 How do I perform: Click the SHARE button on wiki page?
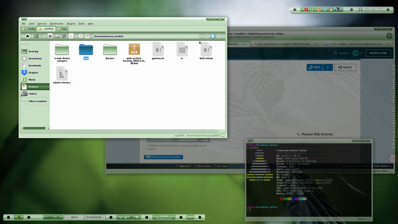tap(345, 67)
